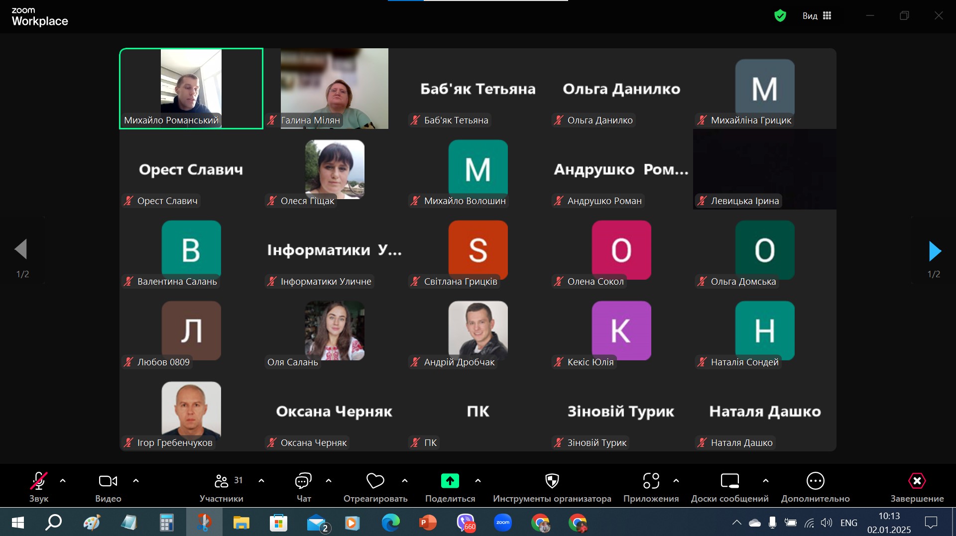Click Наталія Сондей name label

745,362
